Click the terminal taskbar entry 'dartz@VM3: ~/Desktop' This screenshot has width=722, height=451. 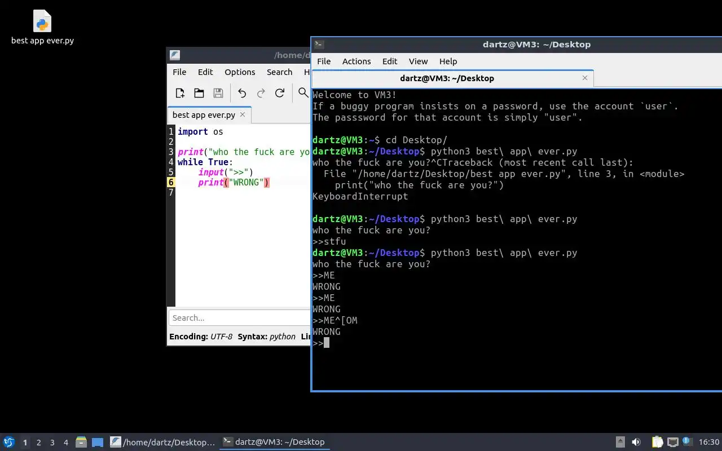[274, 442]
